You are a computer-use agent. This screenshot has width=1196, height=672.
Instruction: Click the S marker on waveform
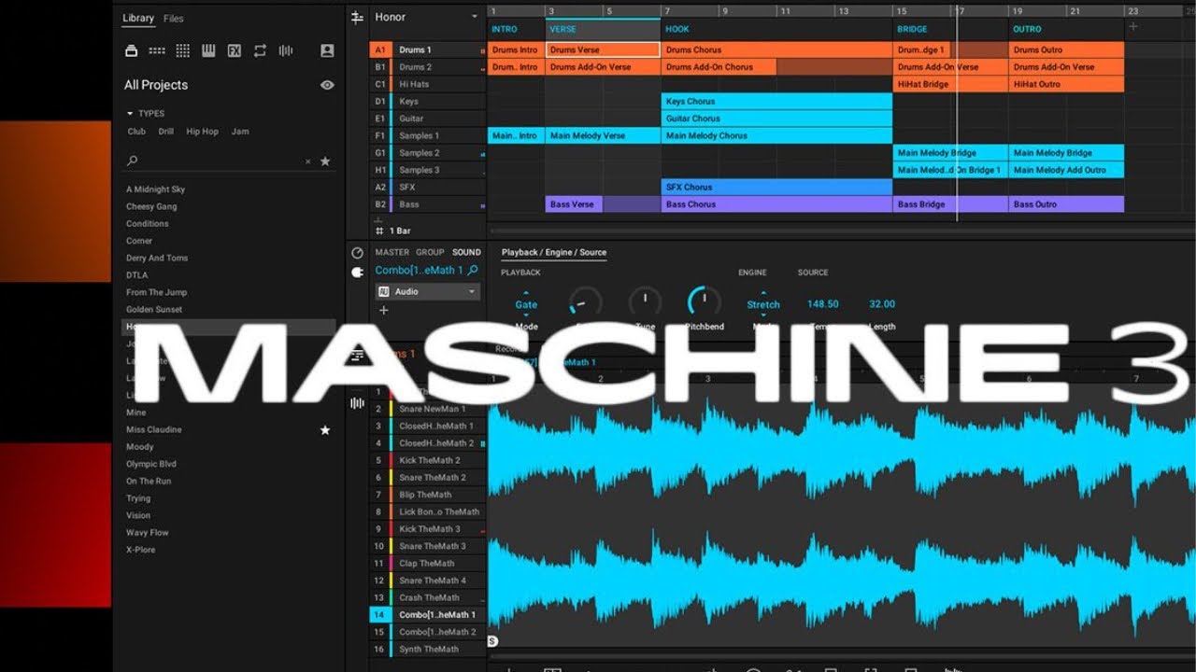492,641
